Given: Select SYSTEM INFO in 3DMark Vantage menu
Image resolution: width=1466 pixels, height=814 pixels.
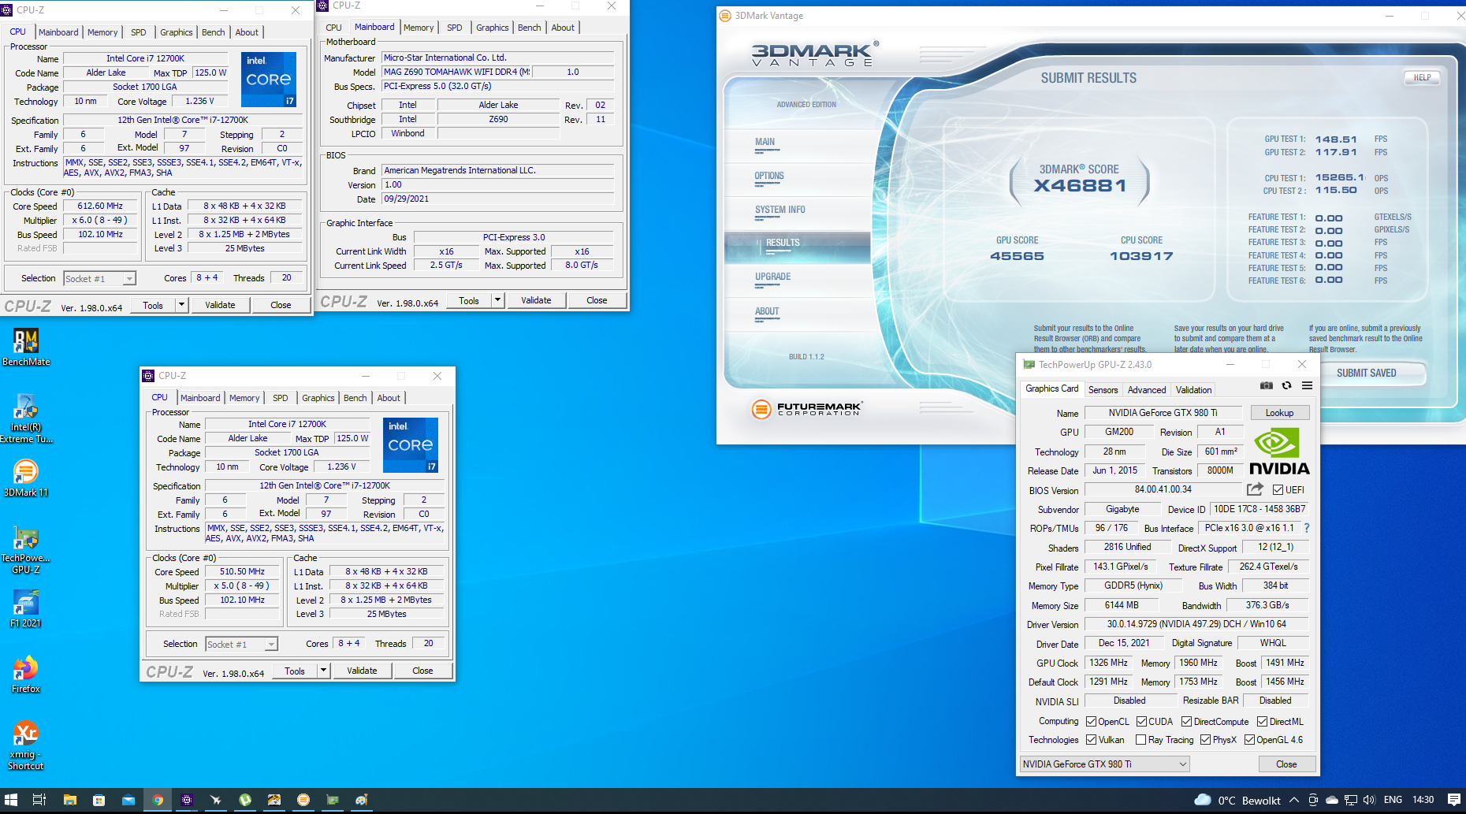Looking at the screenshot, I should 780,210.
